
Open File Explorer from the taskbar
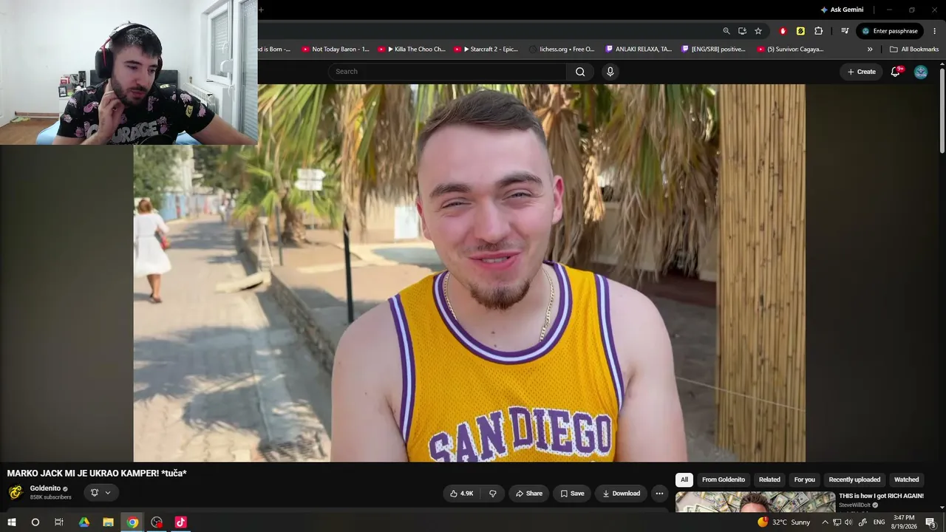click(108, 522)
